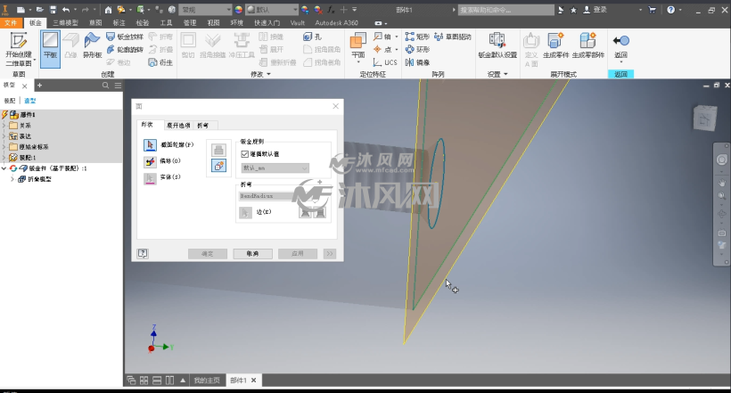This screenshot has height=393, width=731.
Task: Open the 文件 File menu
Action: click(11, 23)
